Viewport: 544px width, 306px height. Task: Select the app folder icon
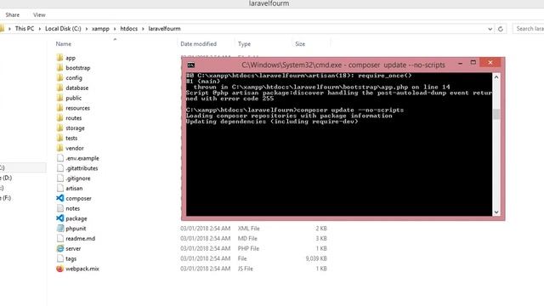[59, 58]
